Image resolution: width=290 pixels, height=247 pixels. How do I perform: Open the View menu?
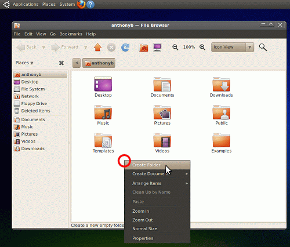pos(41,34)
